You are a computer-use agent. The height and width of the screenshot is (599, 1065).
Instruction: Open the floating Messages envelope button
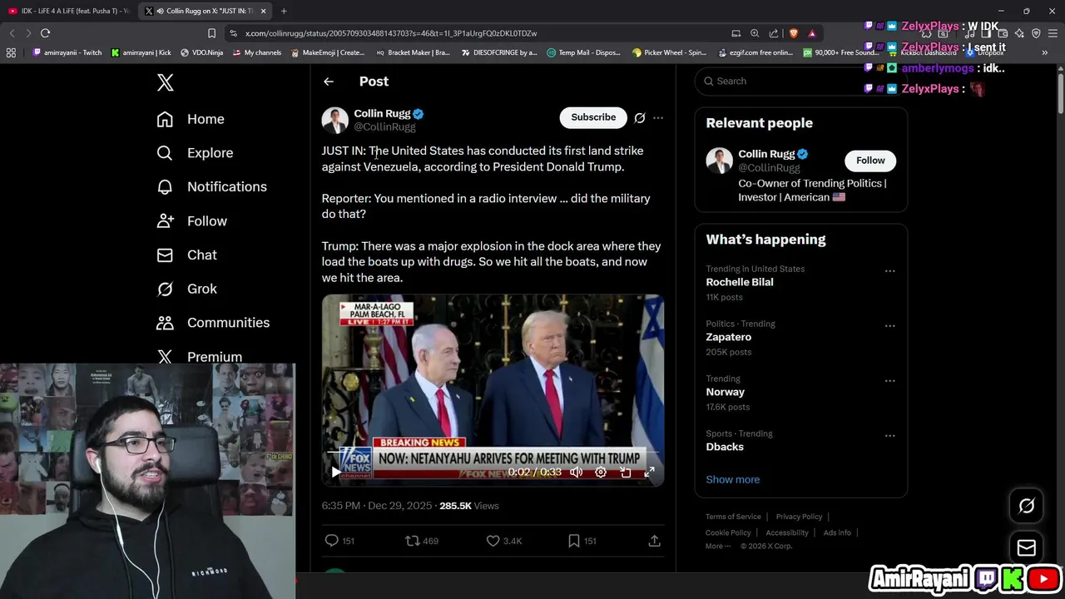(1026, 547)
